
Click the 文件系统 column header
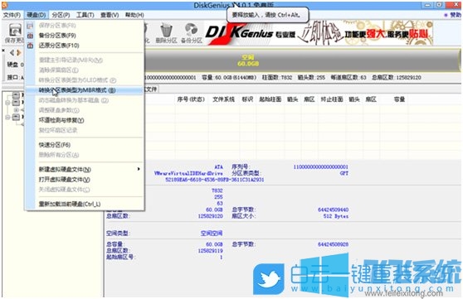point(223,99)
